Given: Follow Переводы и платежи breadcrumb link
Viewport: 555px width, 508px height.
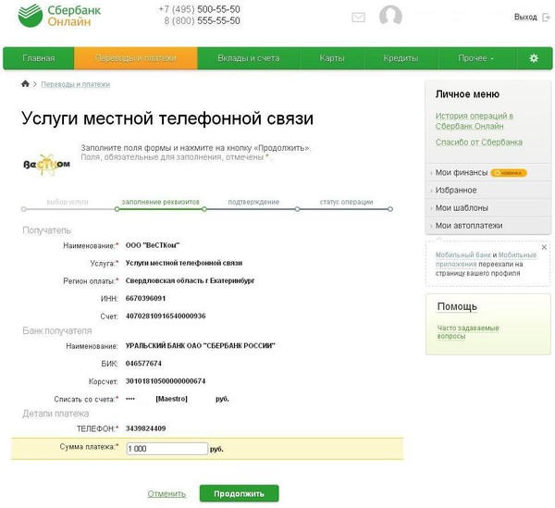Looking at the screenshot, I should pyautogui.click(x=76, y=84).
